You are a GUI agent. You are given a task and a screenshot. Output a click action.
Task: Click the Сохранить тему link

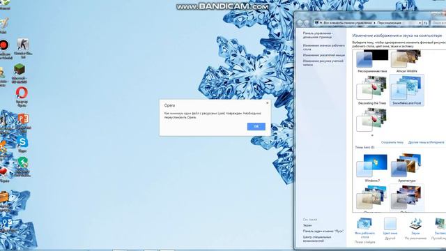coord(392,142)
